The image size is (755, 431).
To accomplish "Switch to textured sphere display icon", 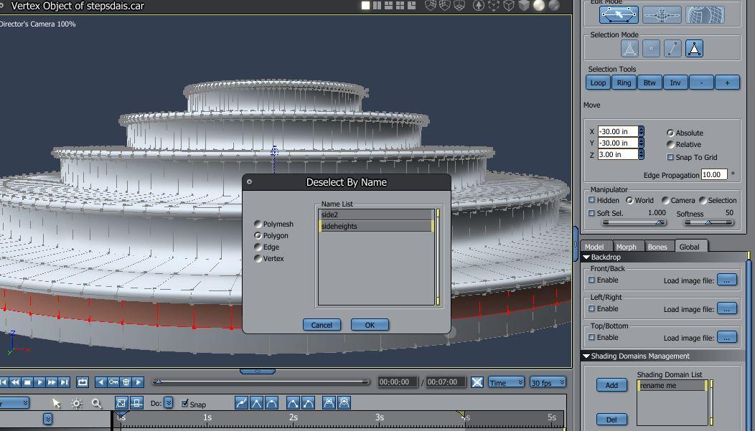I will [554, 5].
